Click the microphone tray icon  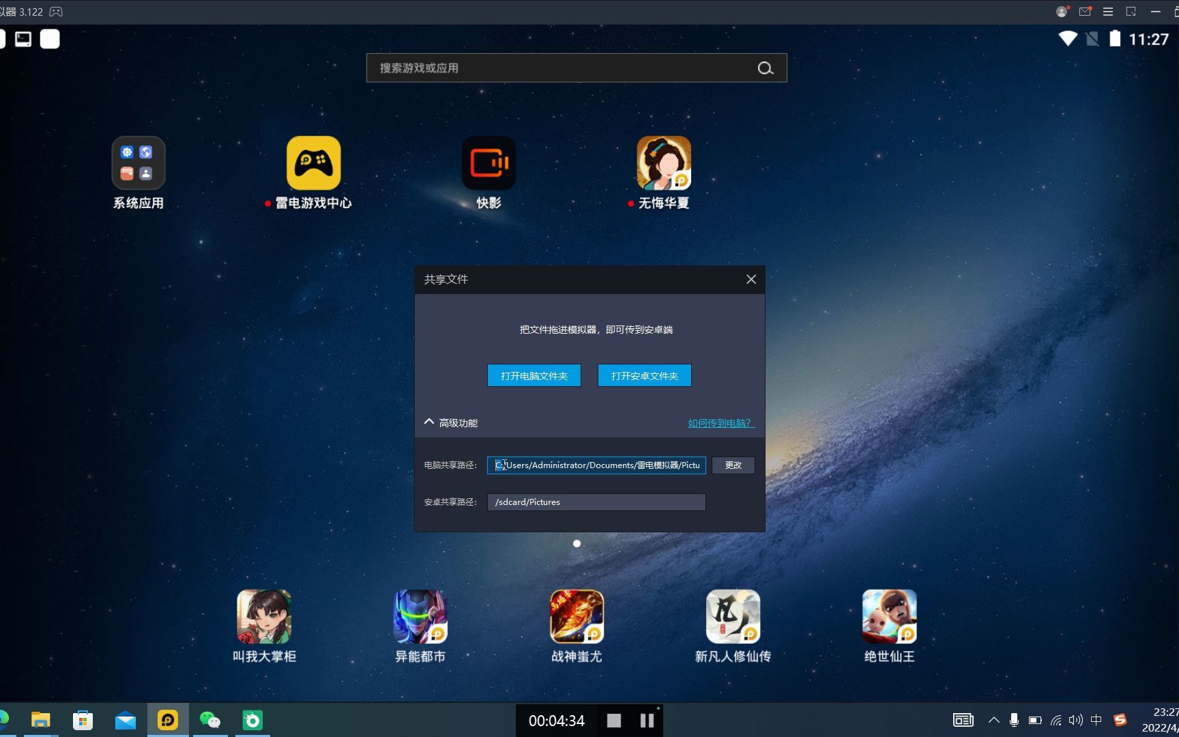coord(1014,720)
